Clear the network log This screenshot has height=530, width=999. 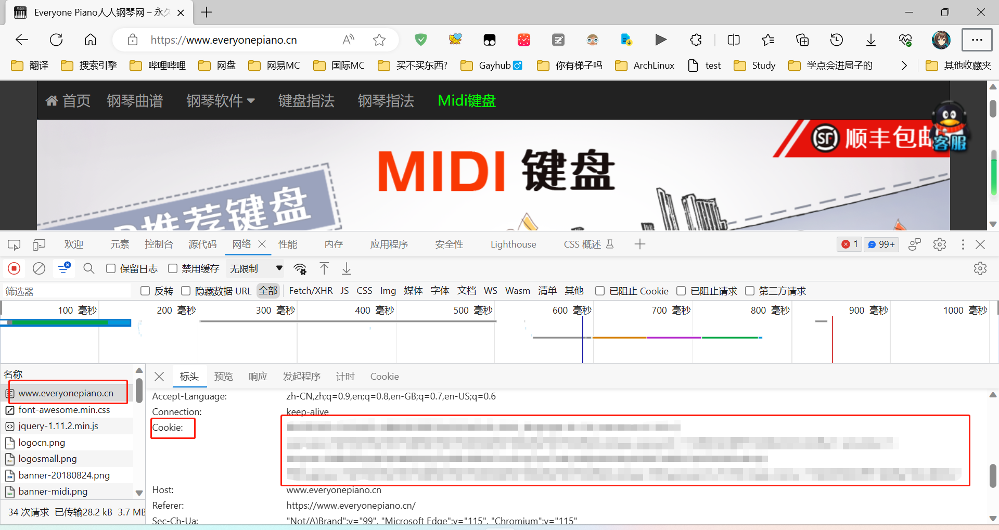click(x=39, y=268)
